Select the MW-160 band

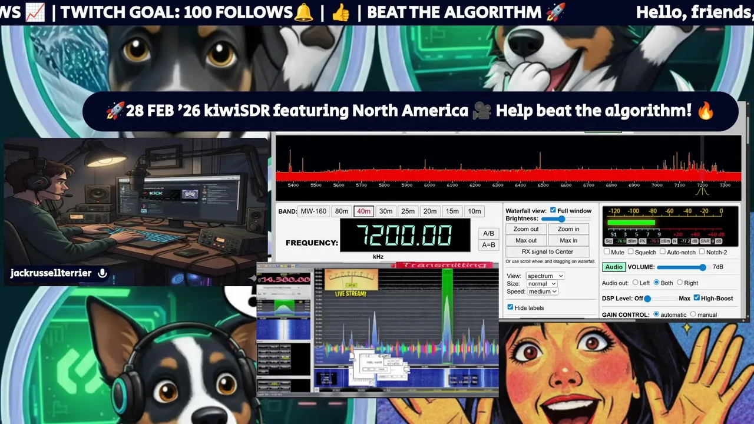tap(314, 211)
